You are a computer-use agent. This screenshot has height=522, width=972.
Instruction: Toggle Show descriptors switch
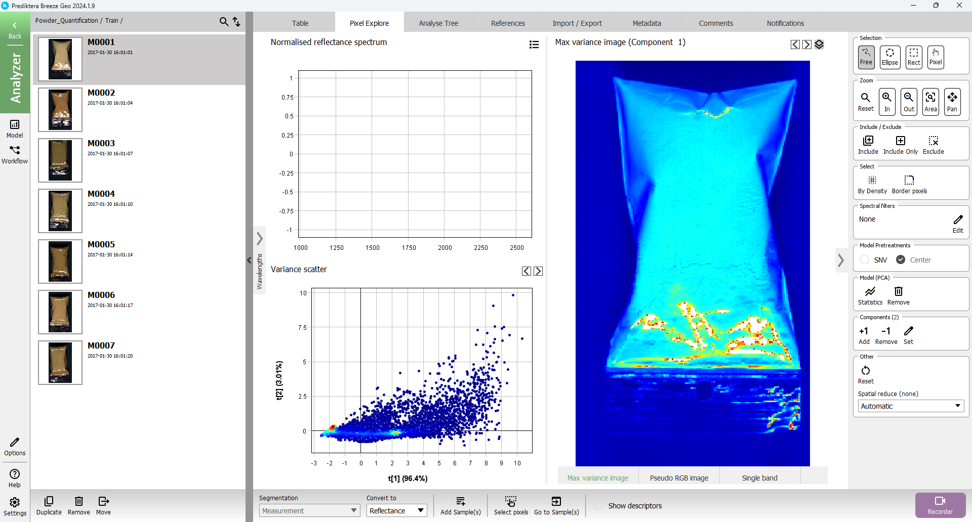click(x=599, y=506)
